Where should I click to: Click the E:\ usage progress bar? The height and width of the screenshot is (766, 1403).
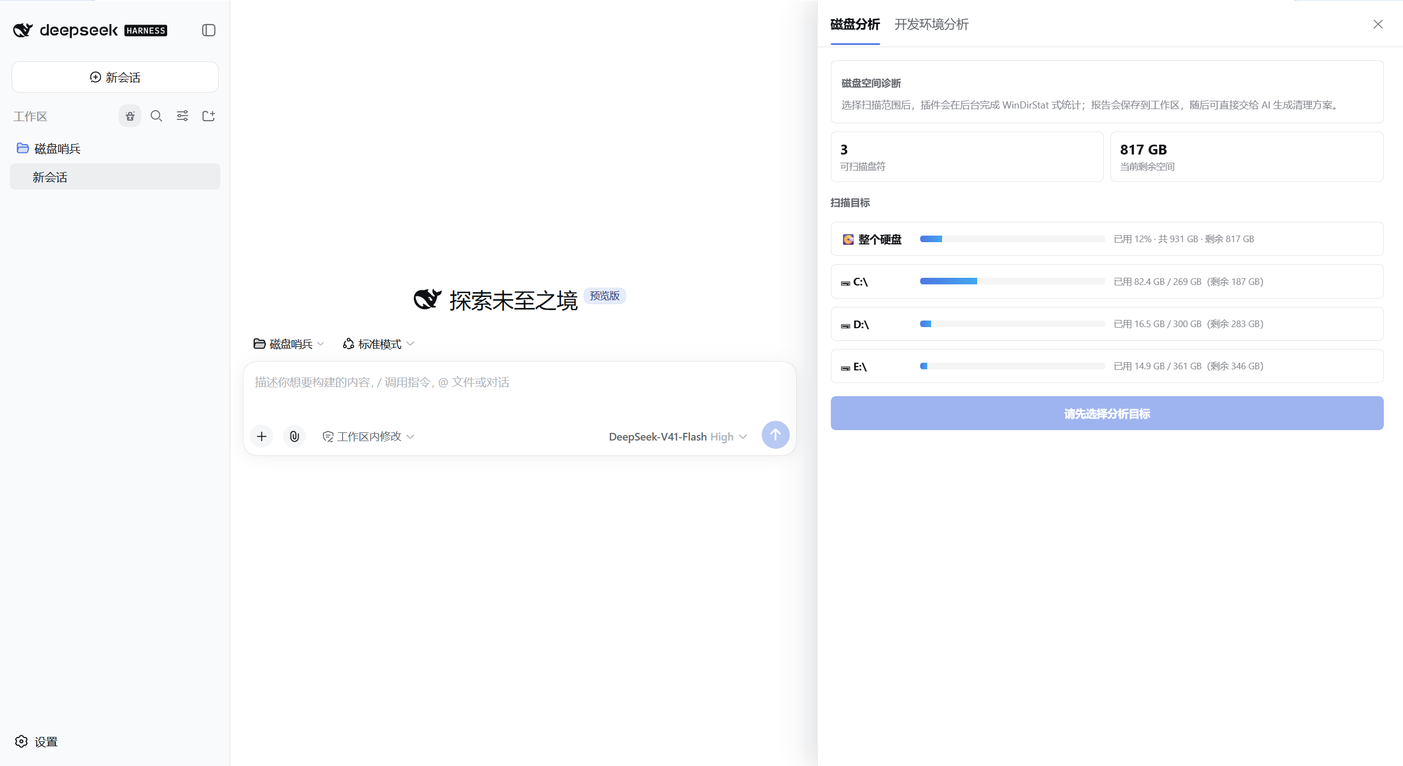coord(1012,366)
